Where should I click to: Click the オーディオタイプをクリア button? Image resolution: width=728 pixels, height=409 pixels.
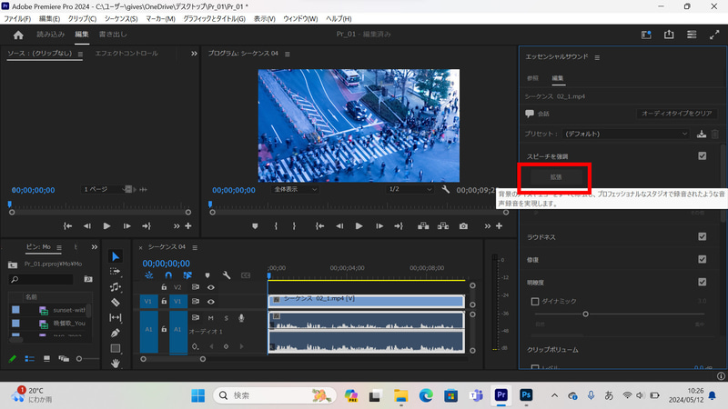point(677,114)
